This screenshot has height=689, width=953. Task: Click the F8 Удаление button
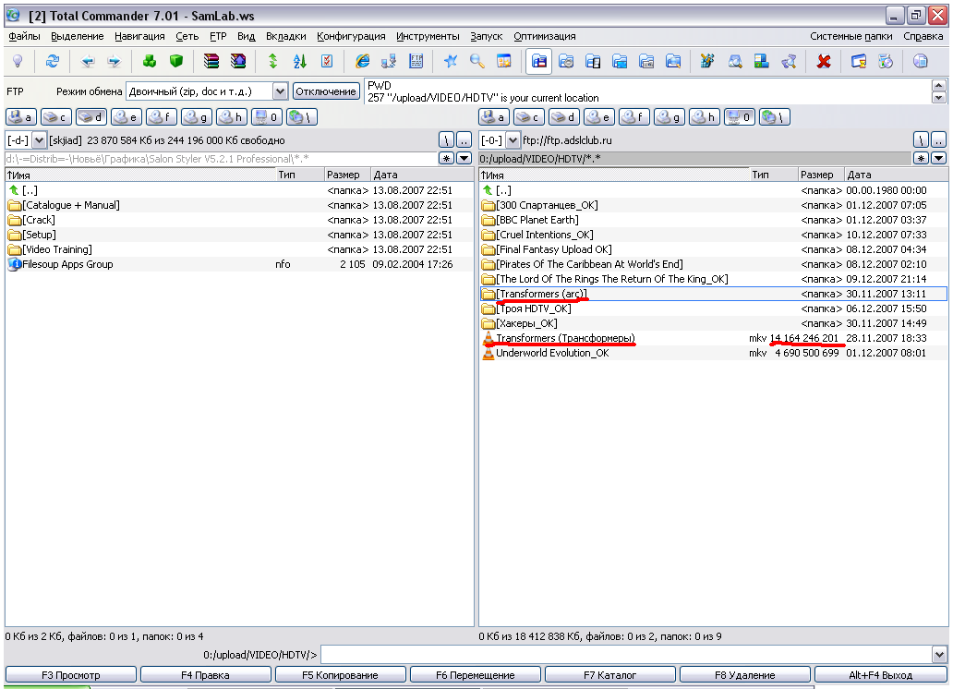click(744, 675)
